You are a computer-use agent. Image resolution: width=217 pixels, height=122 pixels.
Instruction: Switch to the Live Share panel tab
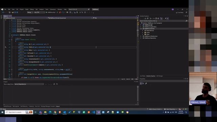[x=142, y=76]
